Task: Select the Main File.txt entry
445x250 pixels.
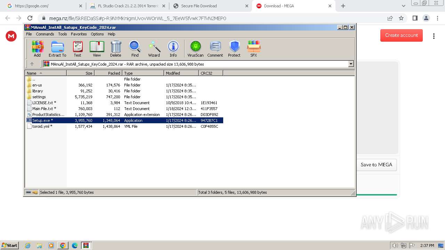Action: click(44, 109)
